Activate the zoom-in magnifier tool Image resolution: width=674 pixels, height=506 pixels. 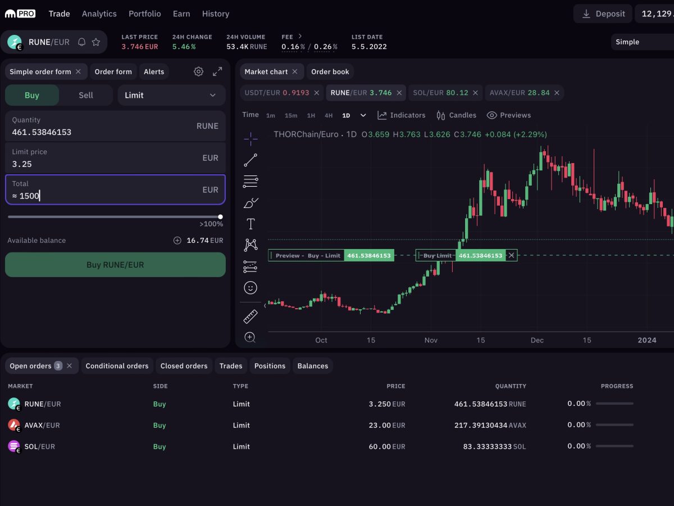(x=251, y=337)
